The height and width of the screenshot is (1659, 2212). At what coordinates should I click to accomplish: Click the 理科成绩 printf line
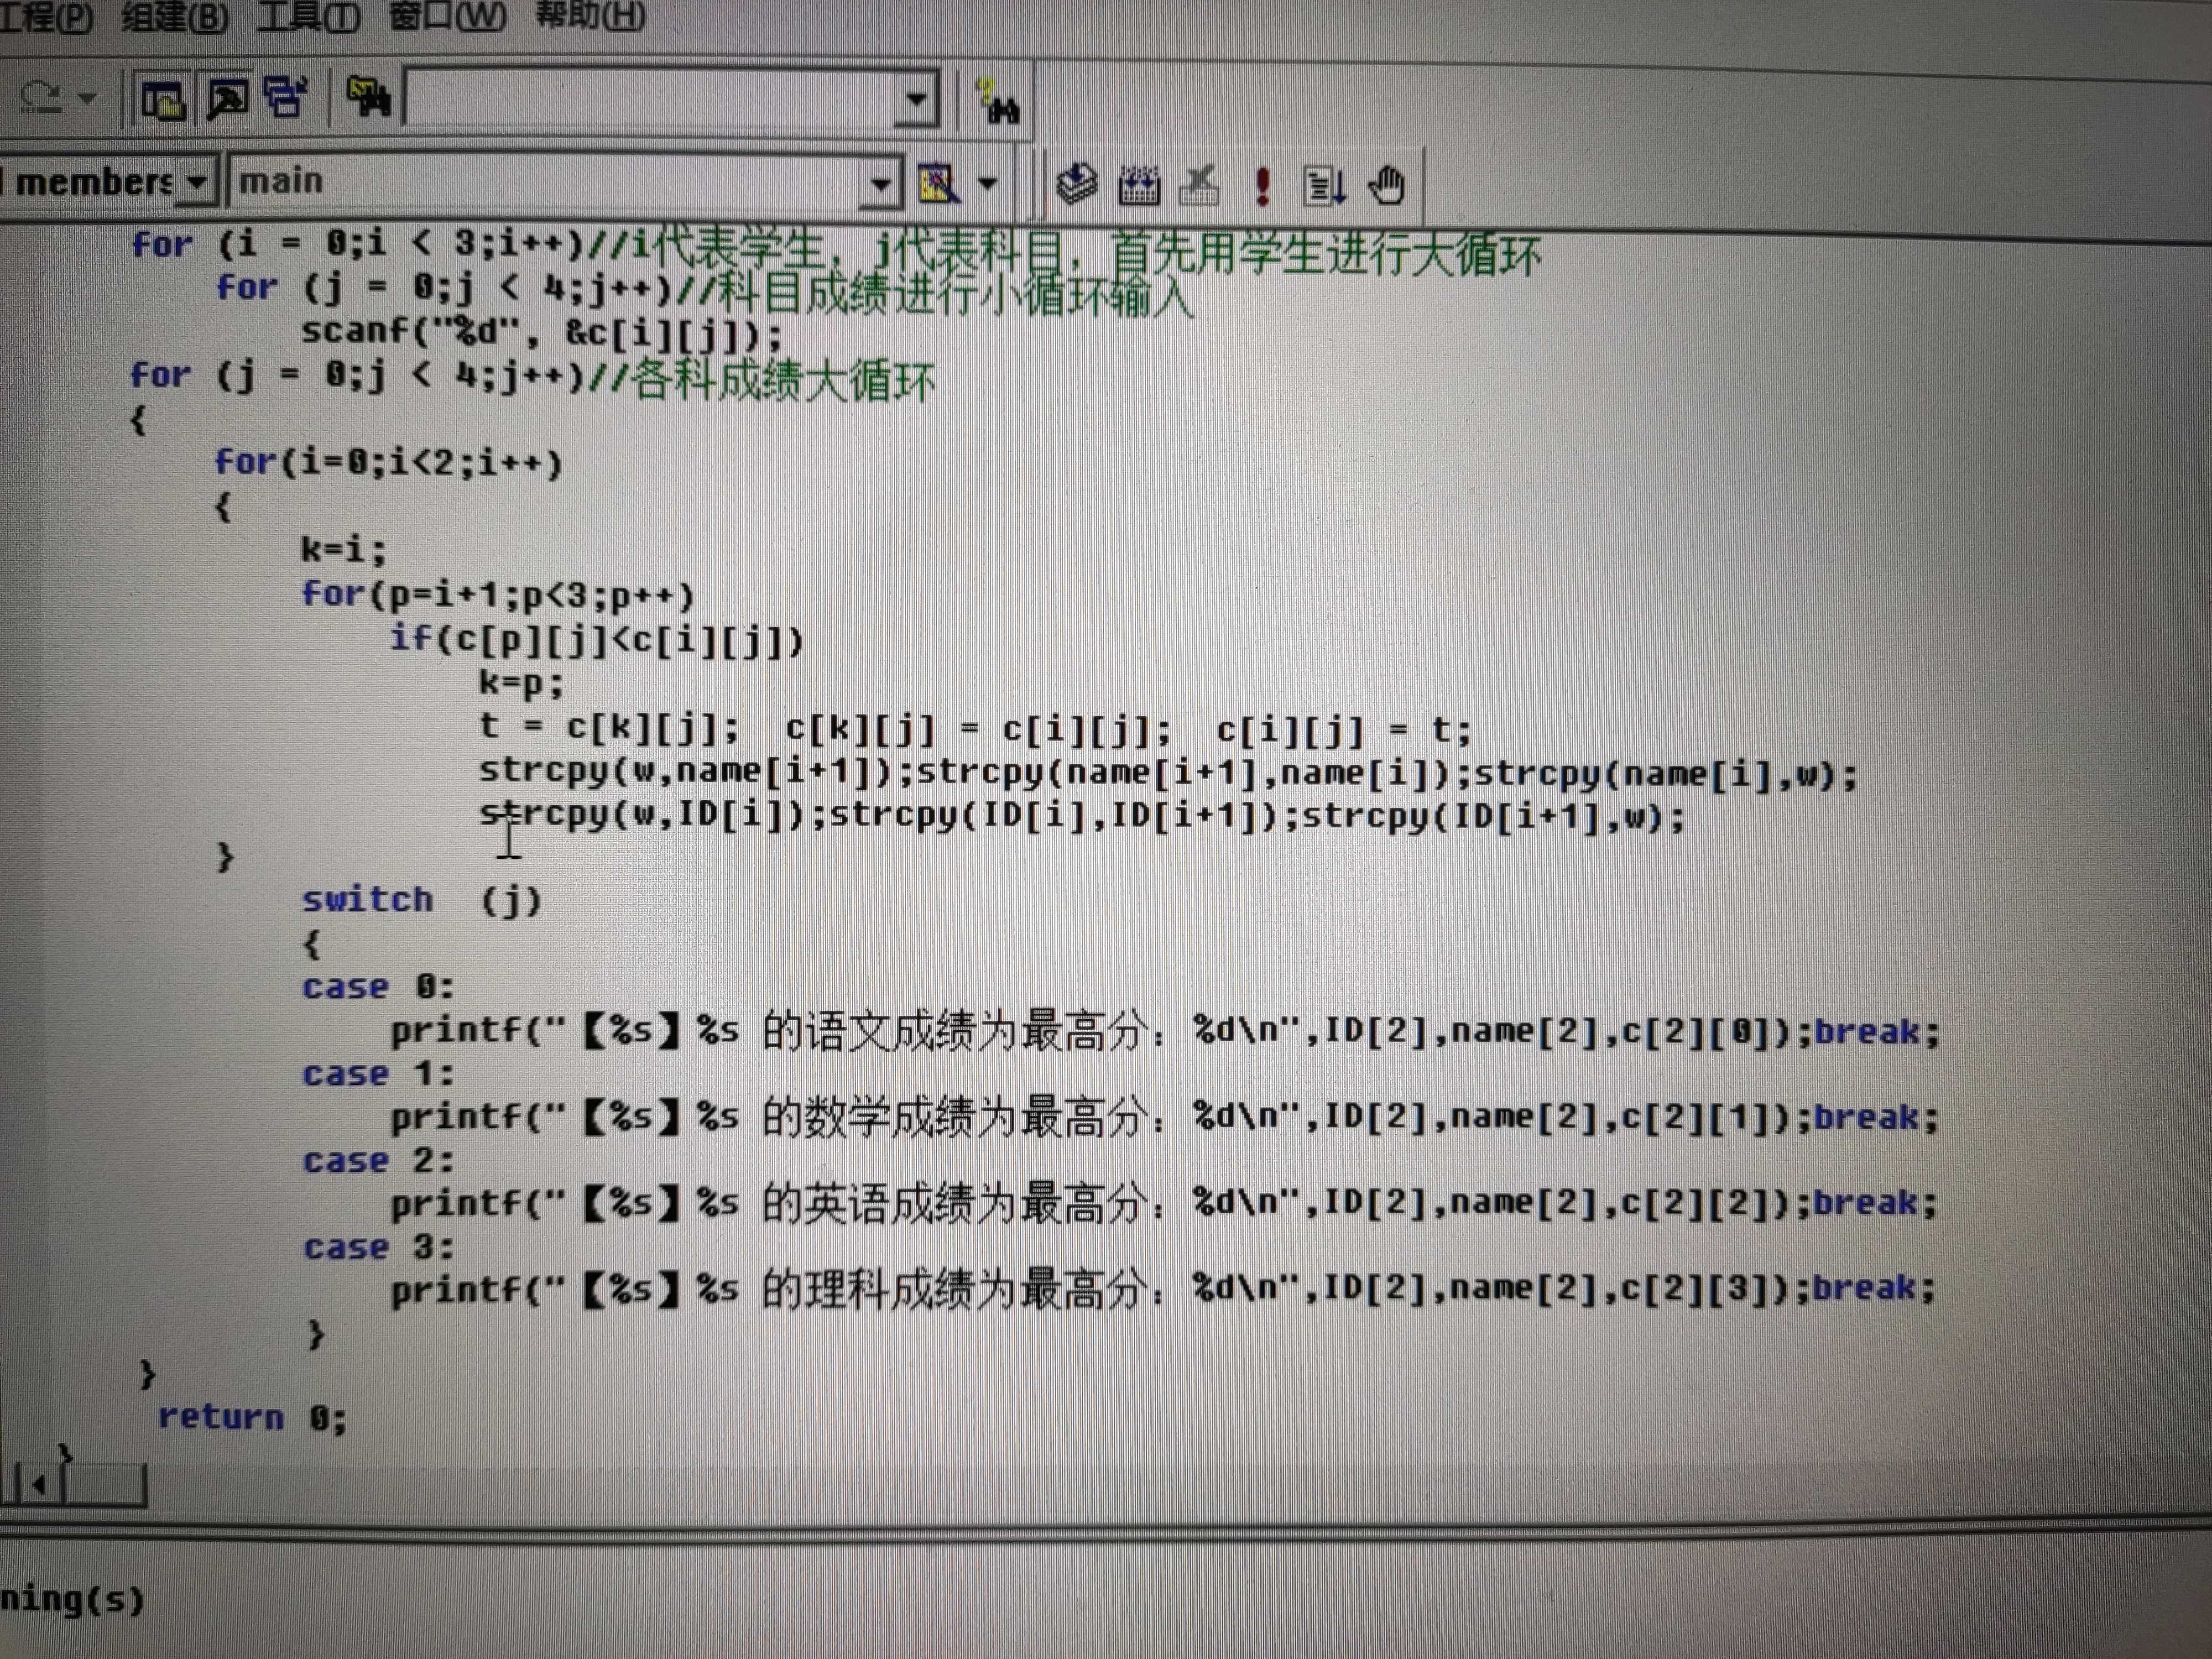coord(1164,1289)
